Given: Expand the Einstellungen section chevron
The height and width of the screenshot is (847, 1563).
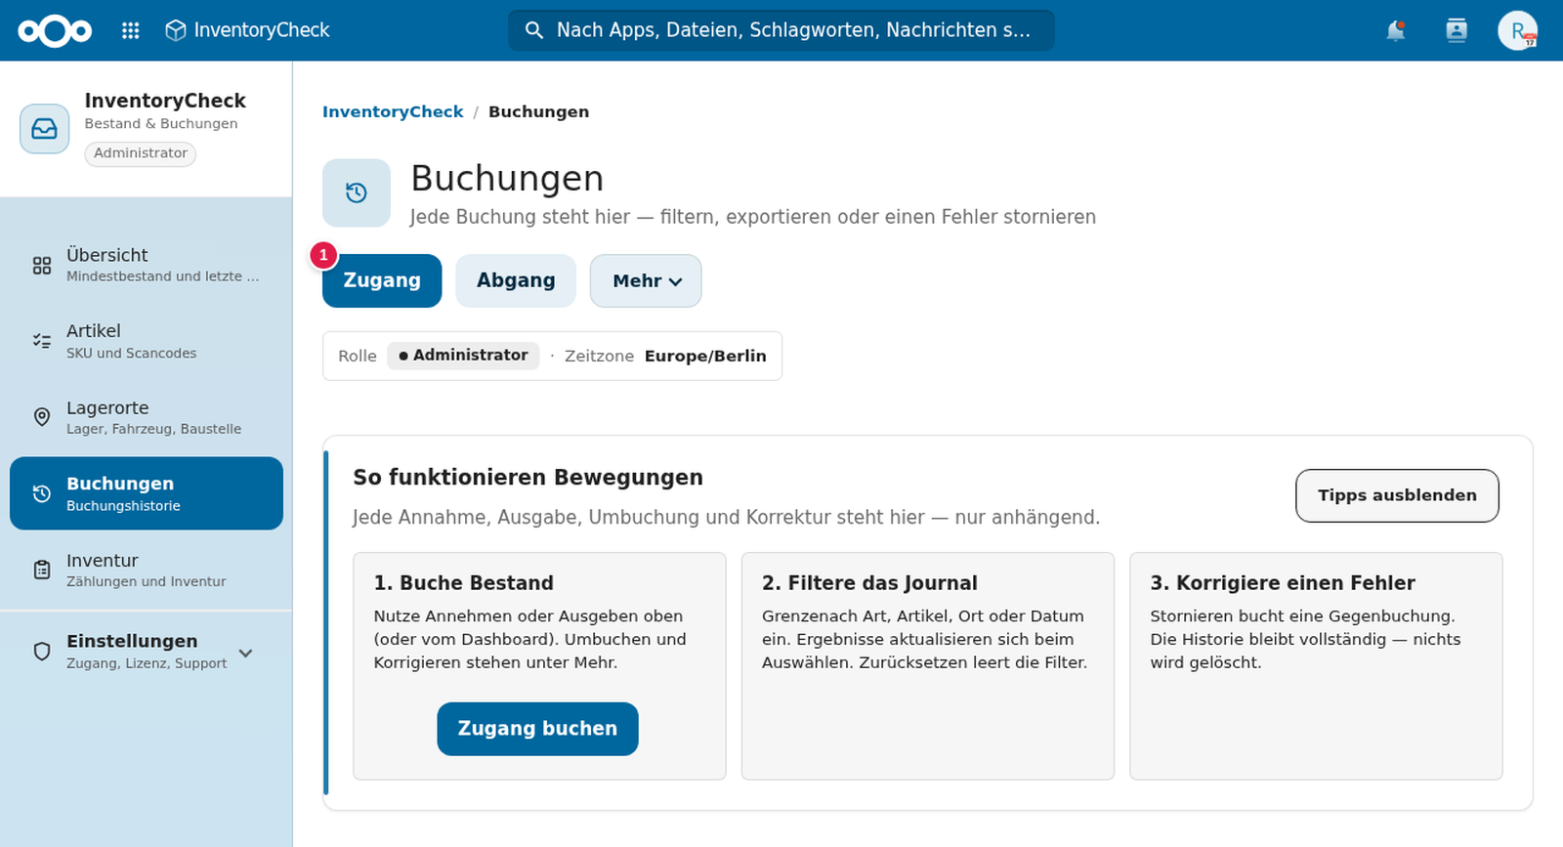Looking at the screenshot, I should coord(246,653).
